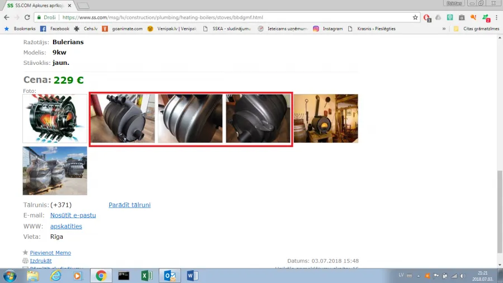Open the Instagram bookmark
The height and width of the screenshot is (283, 503).
pyautogui.click(x=328, y=29)
